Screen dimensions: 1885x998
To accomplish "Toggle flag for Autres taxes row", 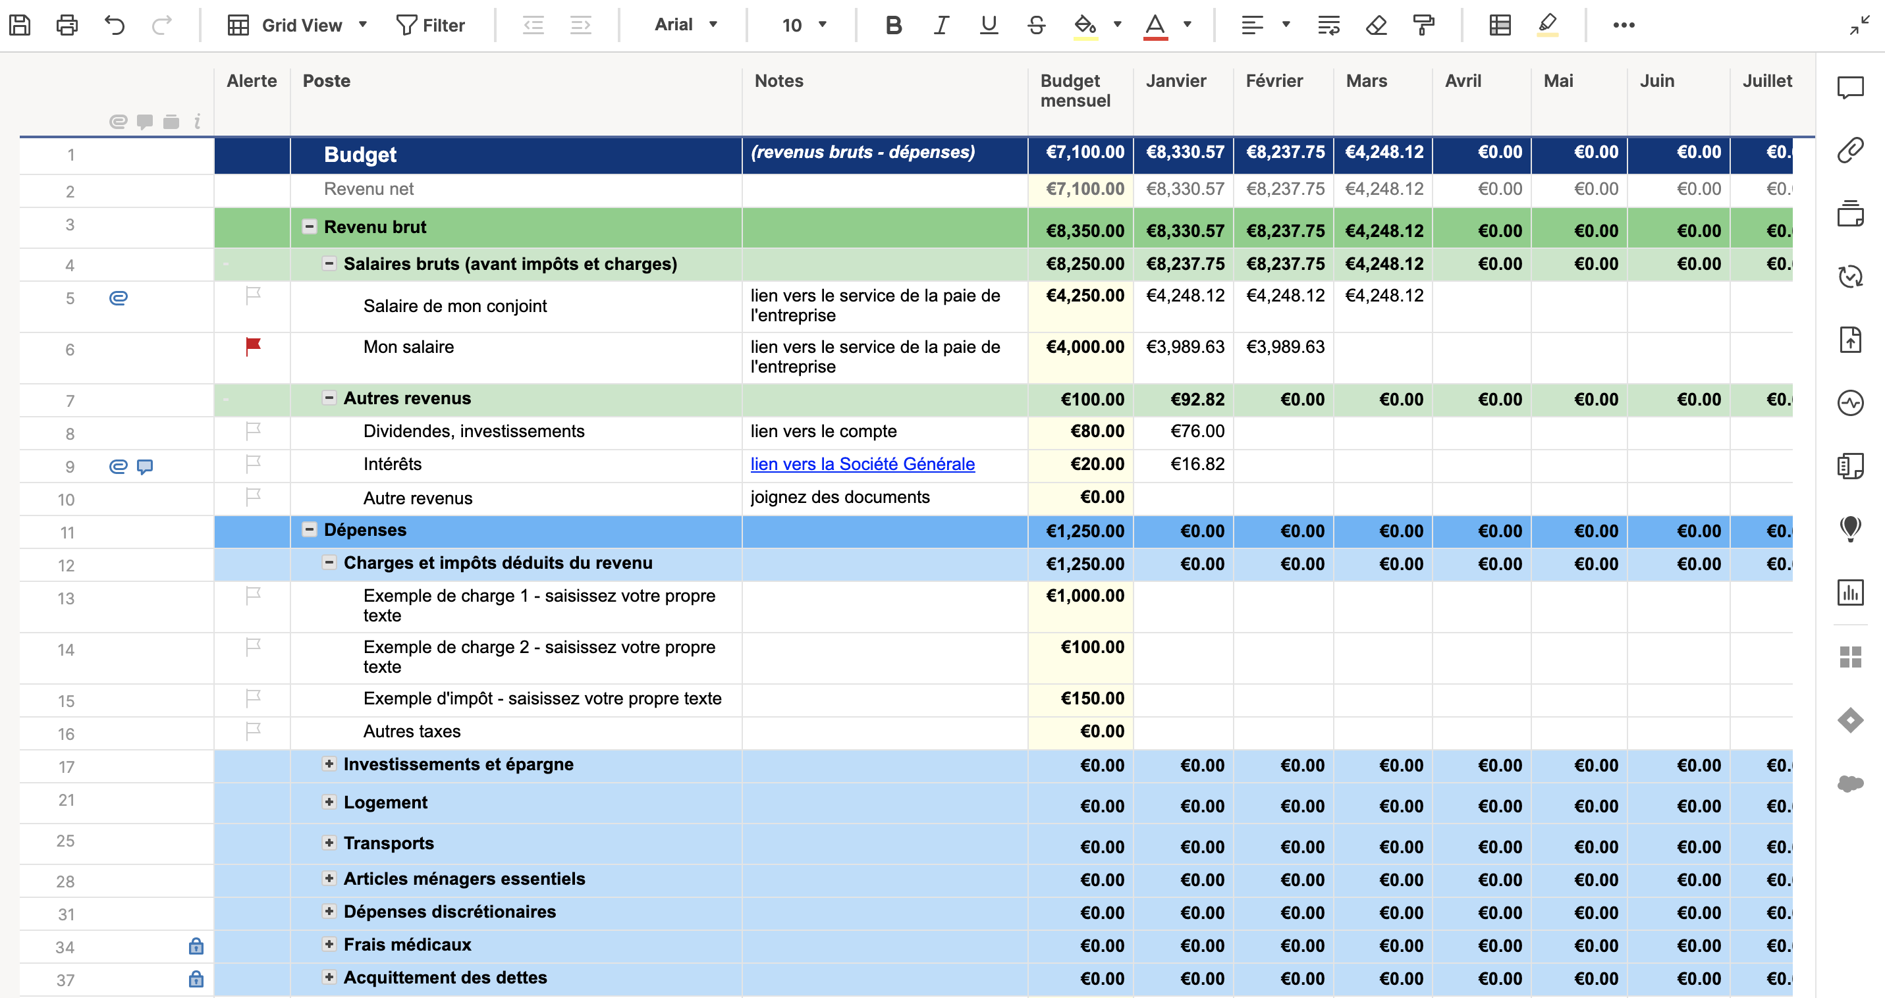I will click(x=253, y=731).
